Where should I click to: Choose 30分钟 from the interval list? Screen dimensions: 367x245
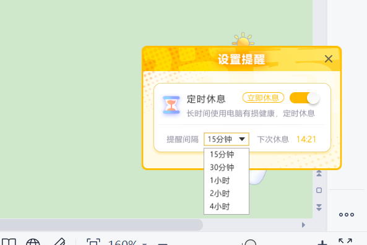click(227, 167)
